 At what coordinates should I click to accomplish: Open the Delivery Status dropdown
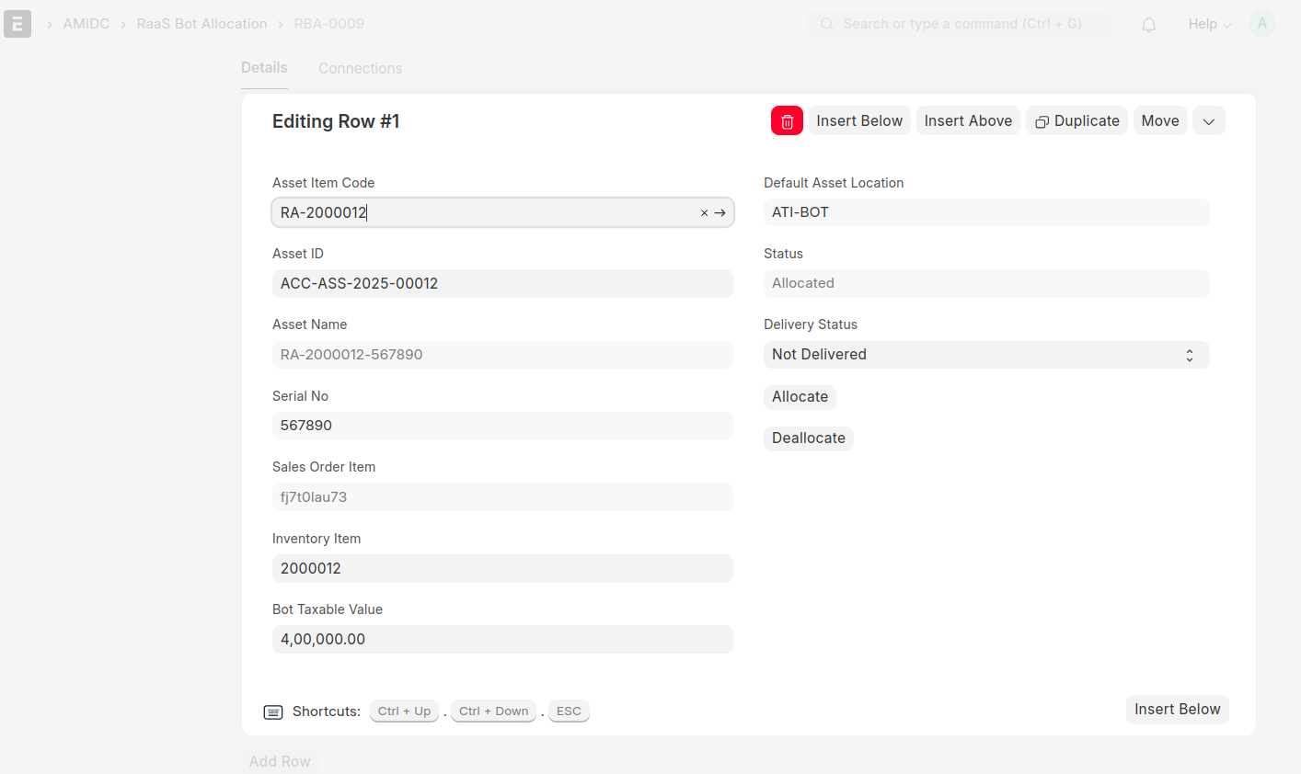pos(985,355)
